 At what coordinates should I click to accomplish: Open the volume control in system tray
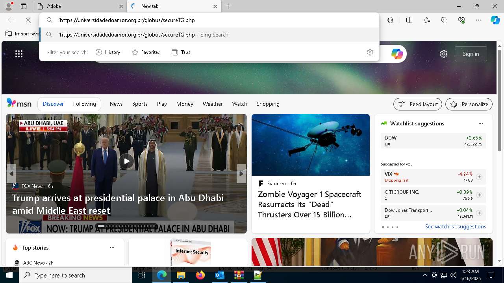pos(453,275)
